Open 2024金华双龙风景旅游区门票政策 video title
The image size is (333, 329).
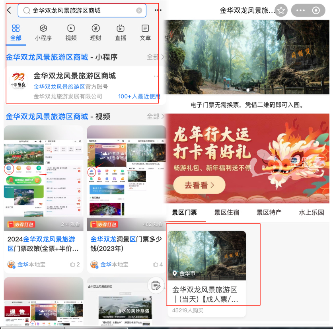43,244
